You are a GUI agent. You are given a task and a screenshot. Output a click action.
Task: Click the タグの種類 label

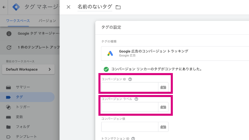(109, 42)
